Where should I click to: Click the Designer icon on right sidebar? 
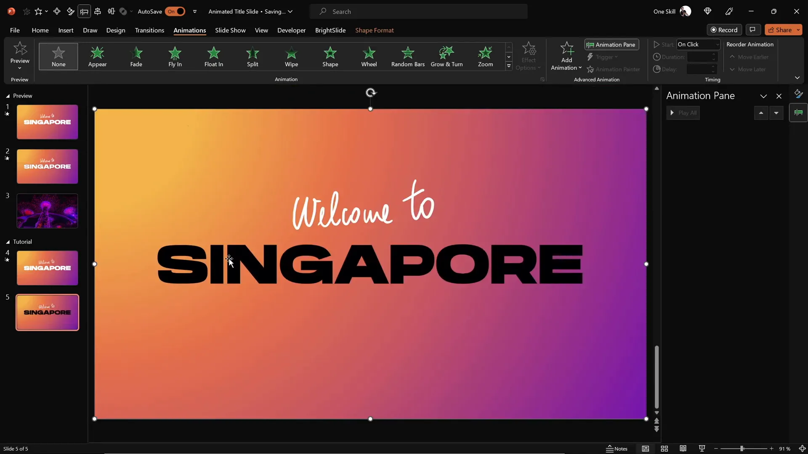(x=798, y=94)
